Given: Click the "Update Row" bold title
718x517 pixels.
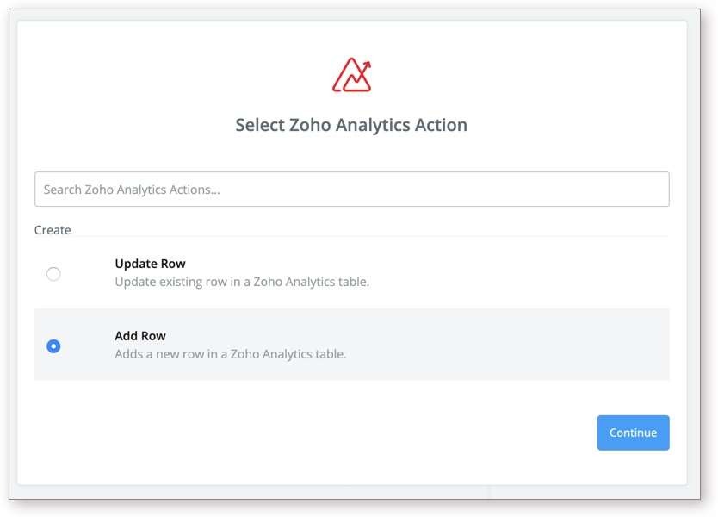Looking at the screenshot, I should [150, 264].
